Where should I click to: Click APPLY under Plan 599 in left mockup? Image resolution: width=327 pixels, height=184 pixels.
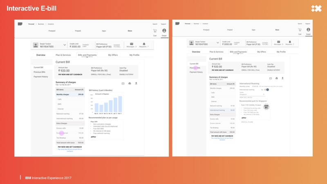pyautogui.click(x=93, y=137)
